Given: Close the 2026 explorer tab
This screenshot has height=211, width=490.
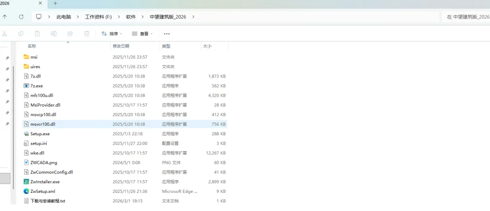Looking at the screenshot, I should click(40, 3).
